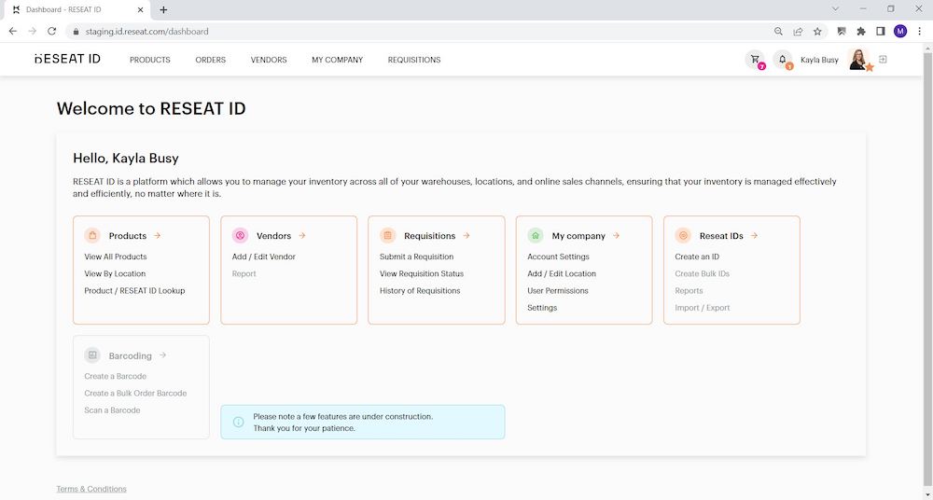Open browser side panel icon
The image size is (933, 500).
(x=881, y=32)
